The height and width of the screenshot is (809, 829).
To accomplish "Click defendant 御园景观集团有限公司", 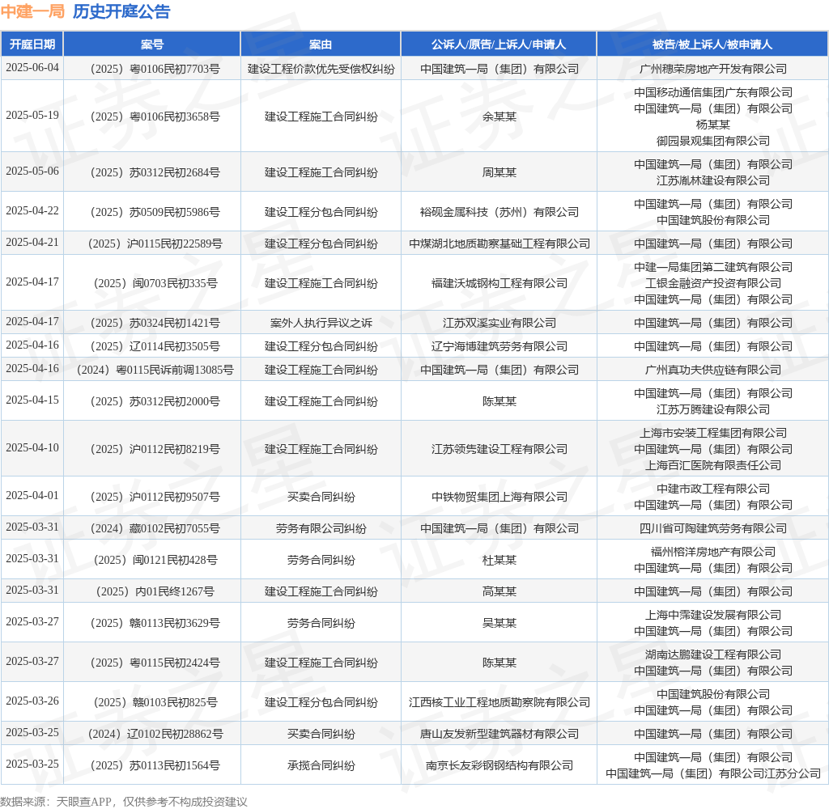I will pyautogui.click(x=712, y=141).
